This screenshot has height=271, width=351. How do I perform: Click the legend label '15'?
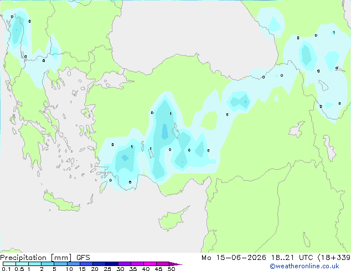82,269
